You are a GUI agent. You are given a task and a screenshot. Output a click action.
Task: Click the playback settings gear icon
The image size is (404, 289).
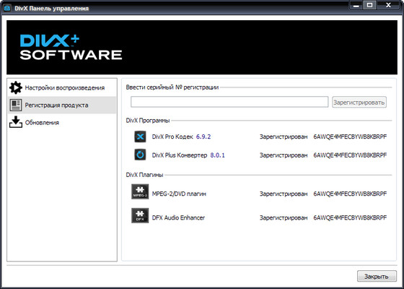tap(16, 87)
